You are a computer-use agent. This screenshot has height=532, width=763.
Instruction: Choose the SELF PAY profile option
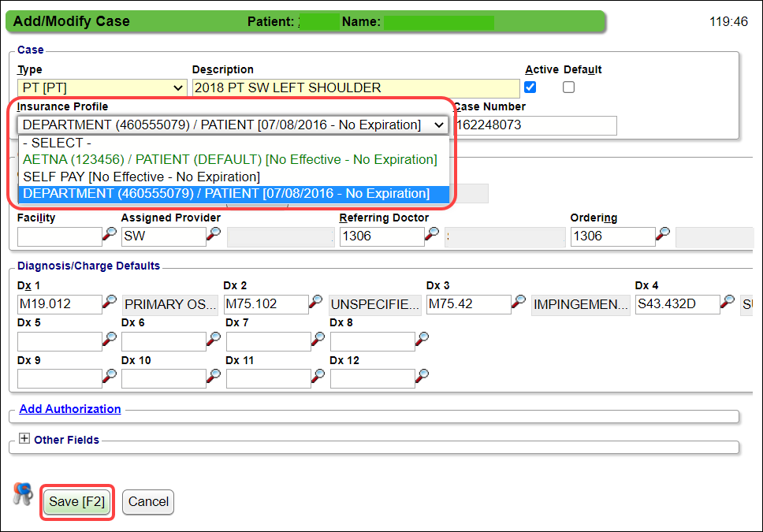[x=142, y=177]
